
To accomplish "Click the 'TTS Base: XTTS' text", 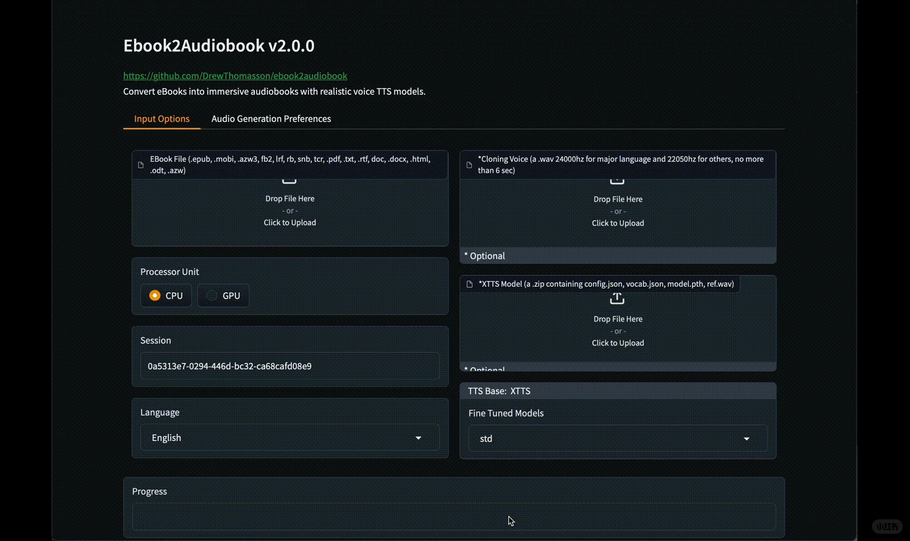I will 499,391.
